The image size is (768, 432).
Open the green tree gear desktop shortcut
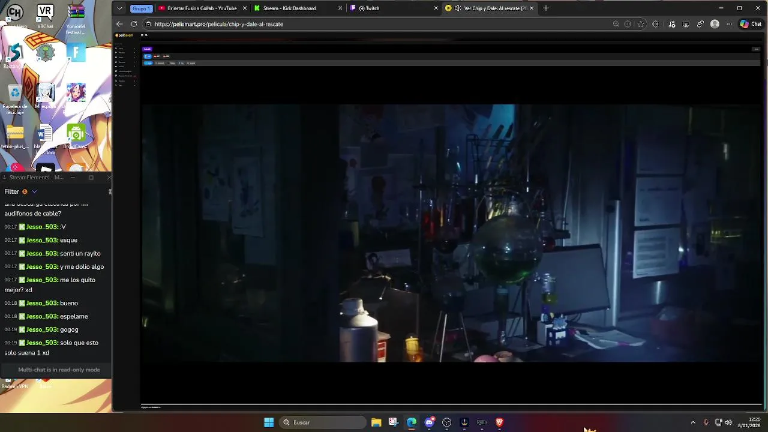coord(45,53)
